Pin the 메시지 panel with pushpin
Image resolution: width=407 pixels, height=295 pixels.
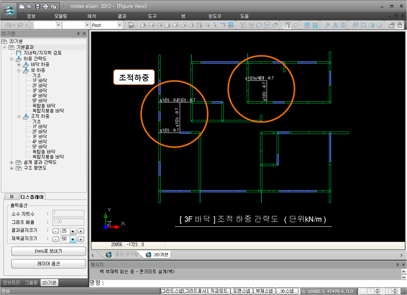[398, 265]
